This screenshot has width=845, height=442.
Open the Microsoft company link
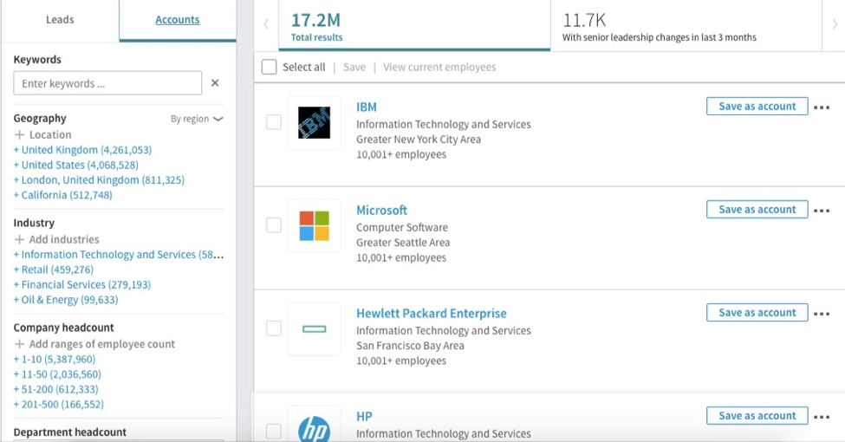click(x=381, y=211)
